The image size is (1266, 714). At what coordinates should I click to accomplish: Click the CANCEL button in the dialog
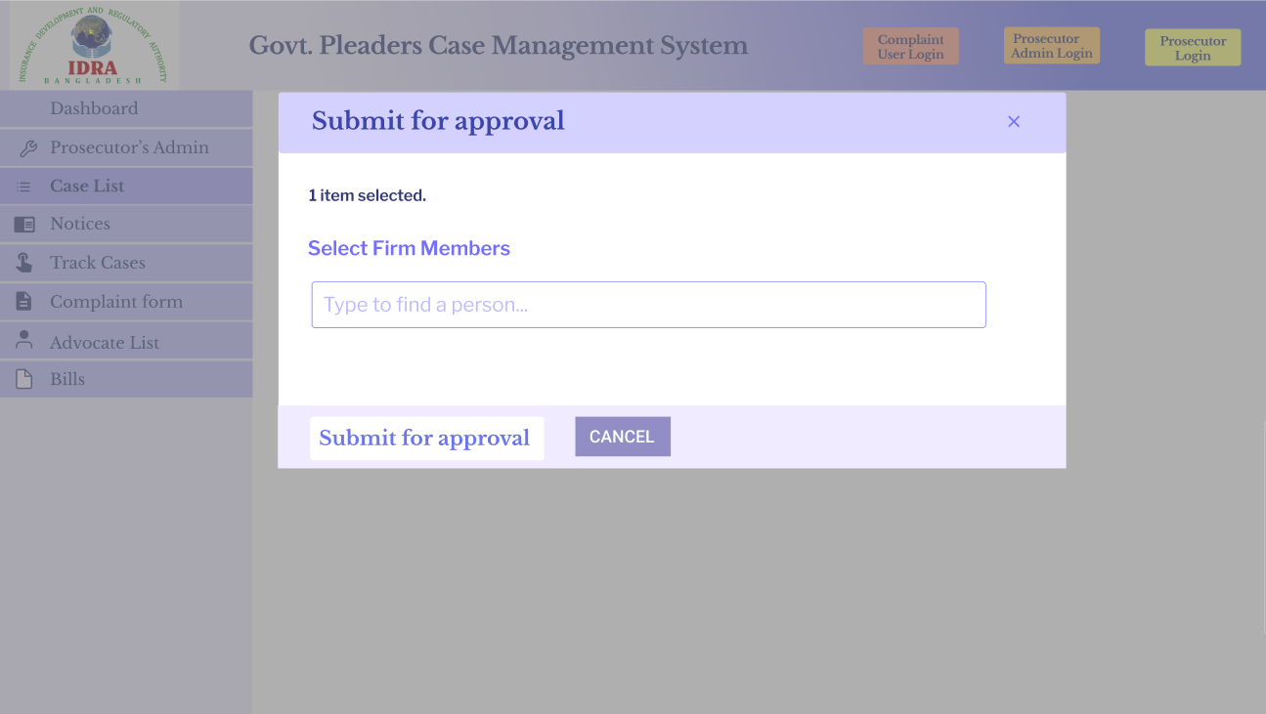click(623, 437)
